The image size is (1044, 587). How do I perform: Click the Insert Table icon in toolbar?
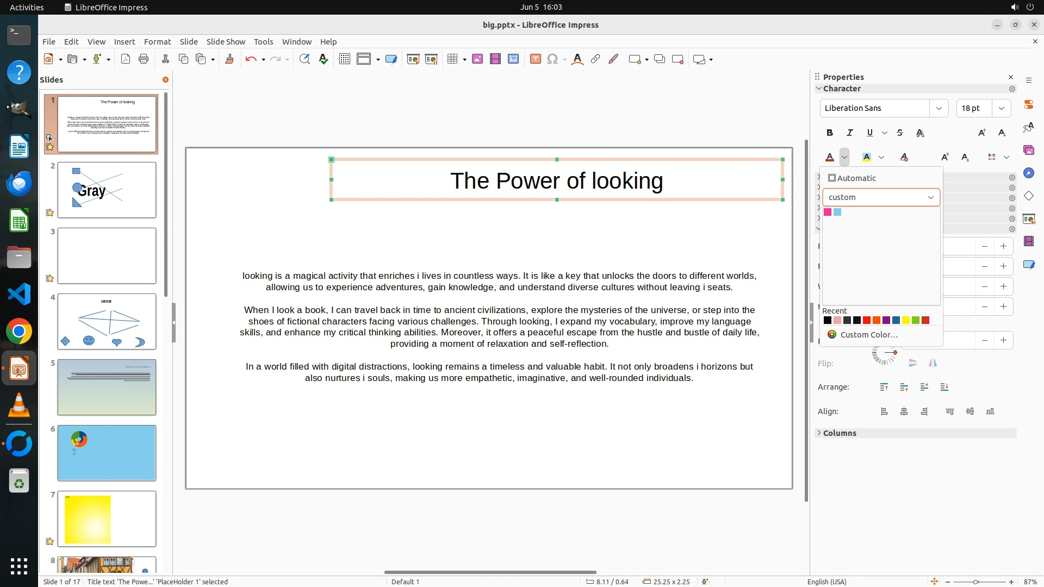[452, 59]
